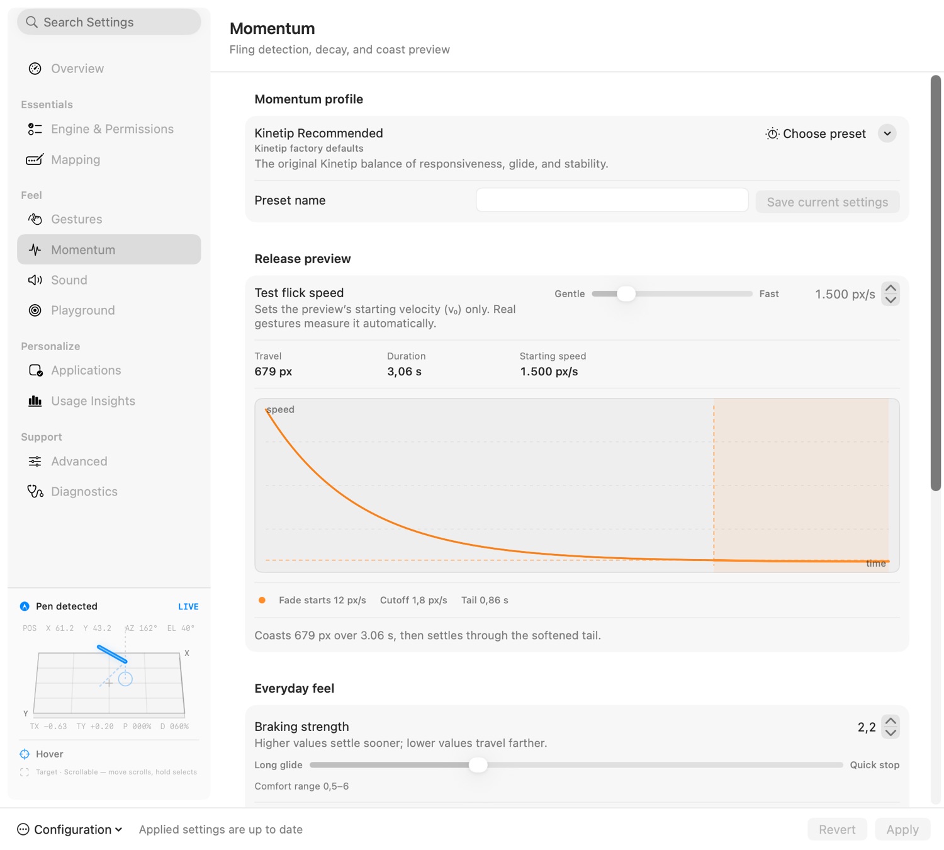Viewport: 944px width, 850px height.
Task: Click the orange fade legend dot
Action: point(262,600)
